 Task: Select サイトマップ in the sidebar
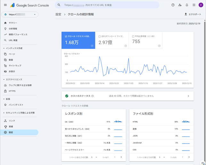pos(15,65)
